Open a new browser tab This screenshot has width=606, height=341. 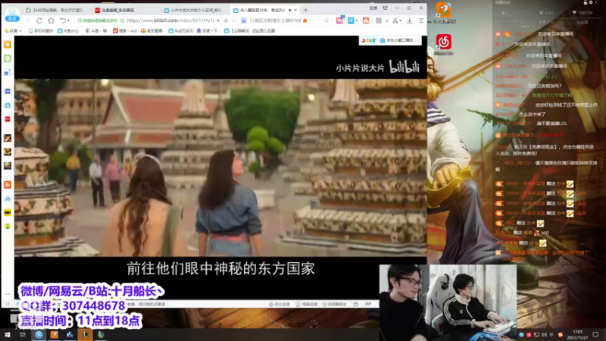click(x=306, y=10)
